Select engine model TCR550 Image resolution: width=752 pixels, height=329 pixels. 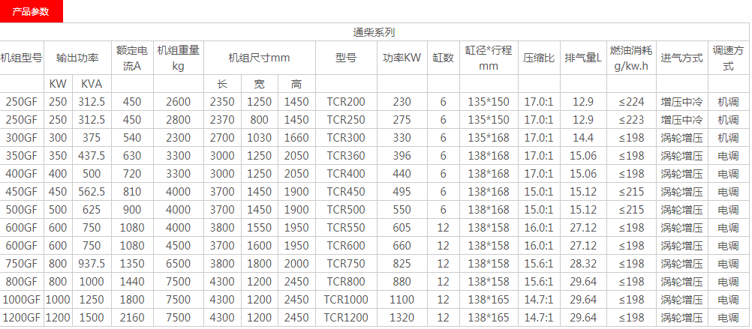tap(346, 228)
